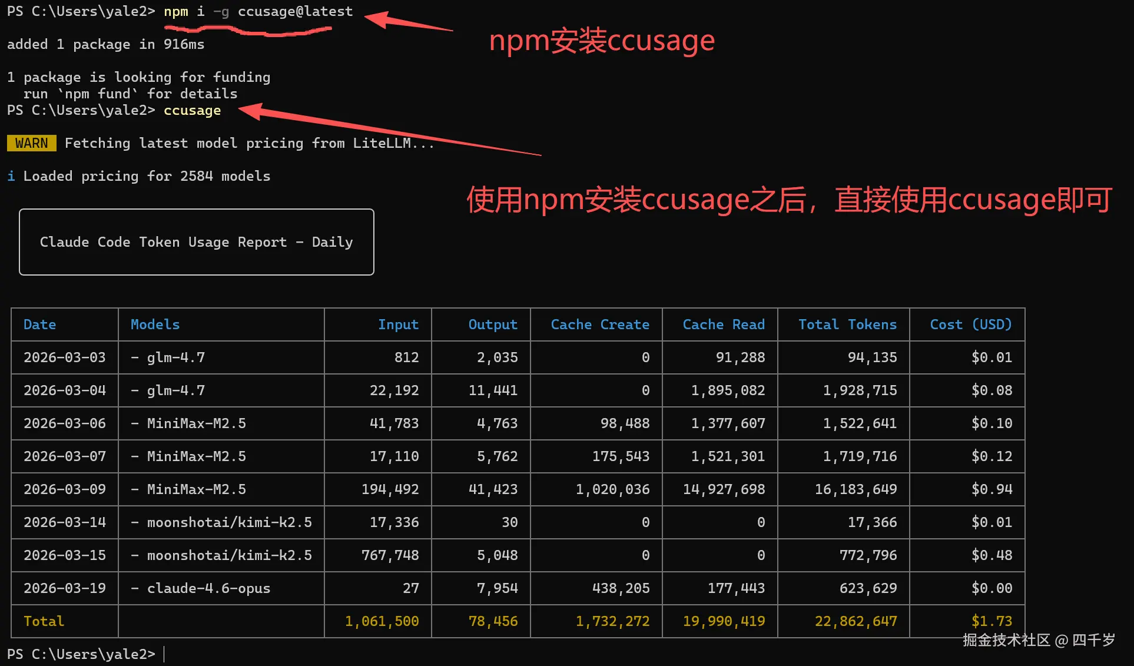Select the Cache Read column header

pyautogui.click(x=724, y=324)
